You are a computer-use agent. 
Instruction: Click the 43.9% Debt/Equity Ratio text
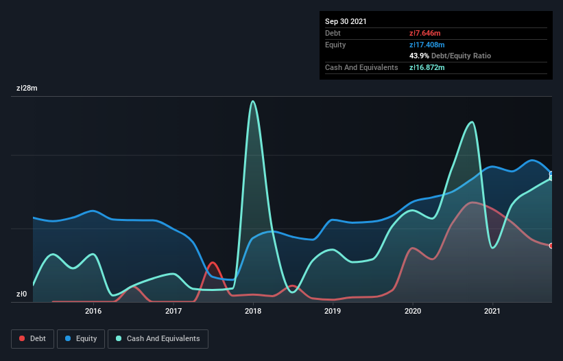451,56
